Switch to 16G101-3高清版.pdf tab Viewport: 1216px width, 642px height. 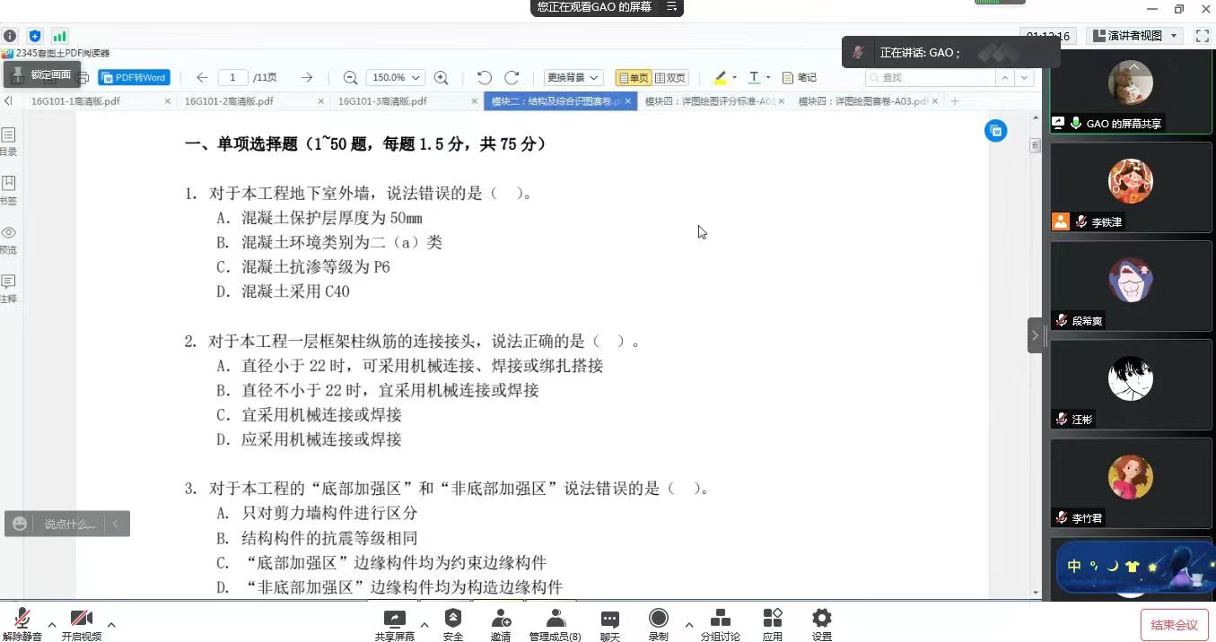(382, 101)
